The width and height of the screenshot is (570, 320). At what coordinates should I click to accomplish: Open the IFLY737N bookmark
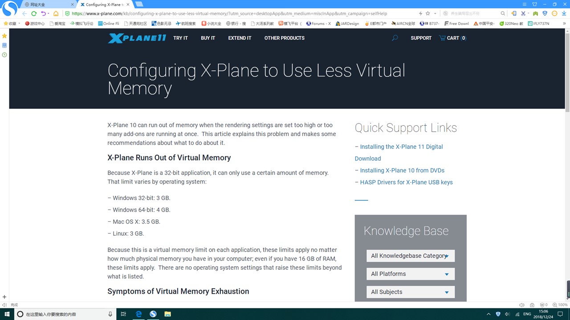(x=538, y=24)
